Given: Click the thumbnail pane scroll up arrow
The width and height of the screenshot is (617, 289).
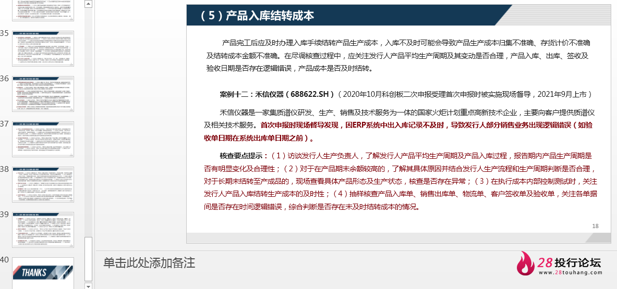Looking at the screenshot, I should pyautogui.click(x=88, y=4).
